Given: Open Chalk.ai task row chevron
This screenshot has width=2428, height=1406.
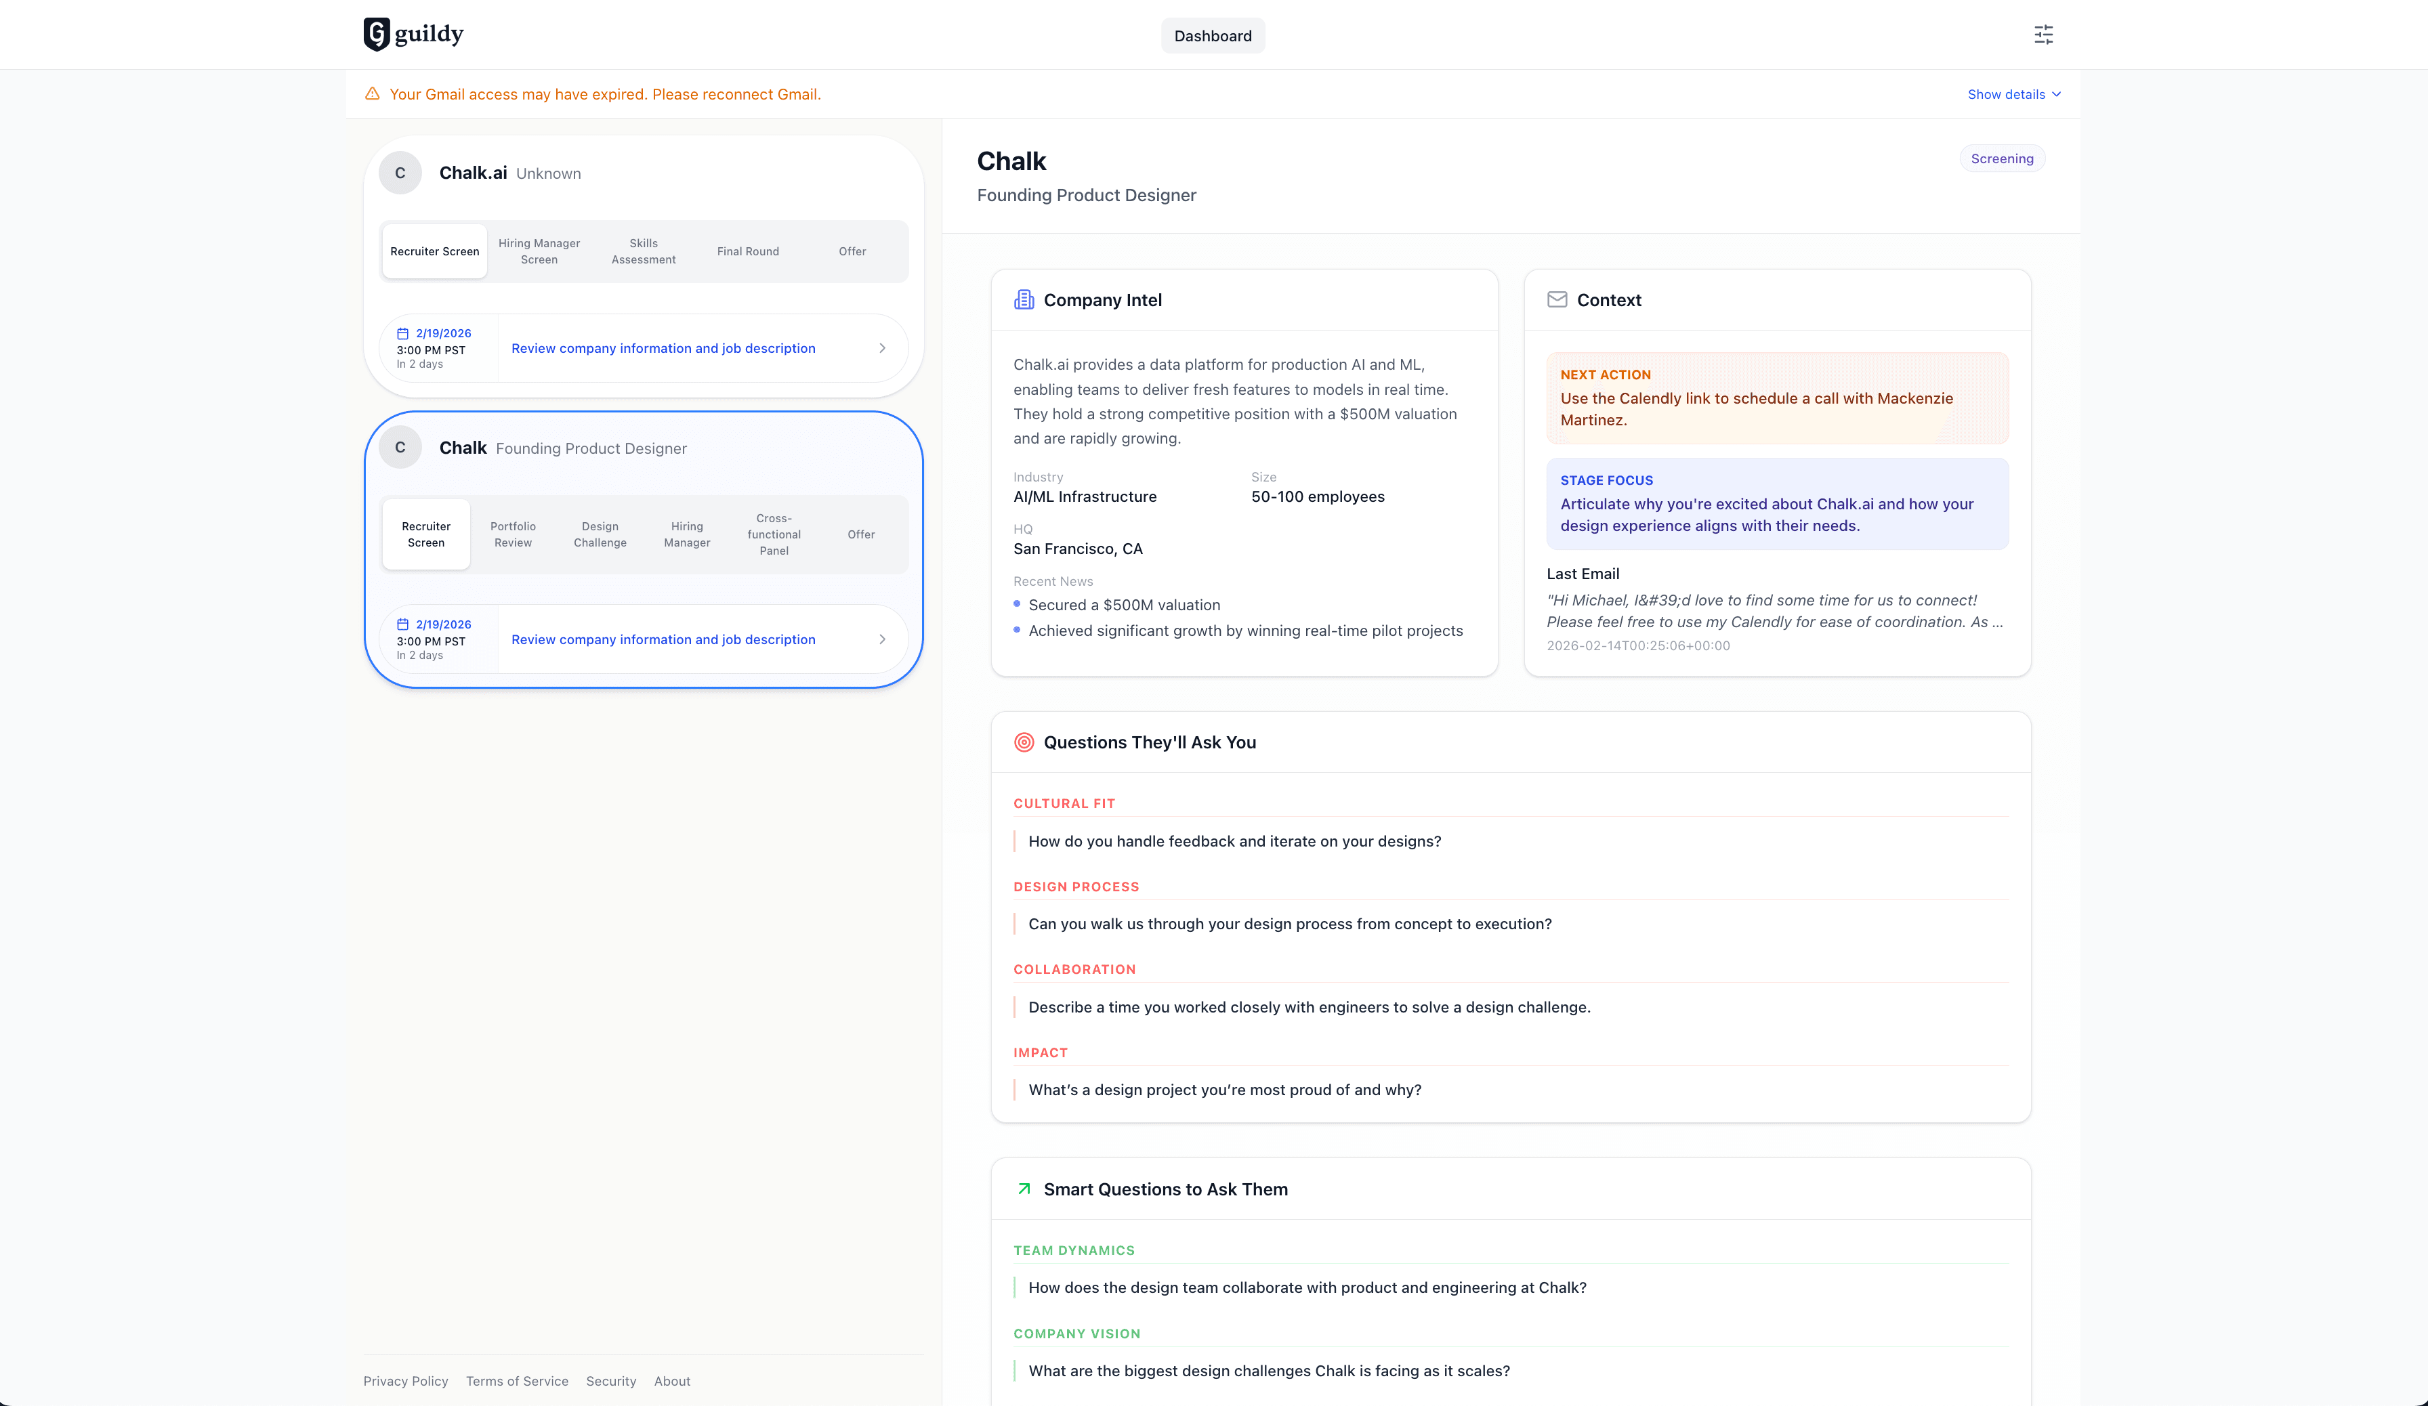Looking at the screenshot, I should pyautogui.click(x=881, y=349).
